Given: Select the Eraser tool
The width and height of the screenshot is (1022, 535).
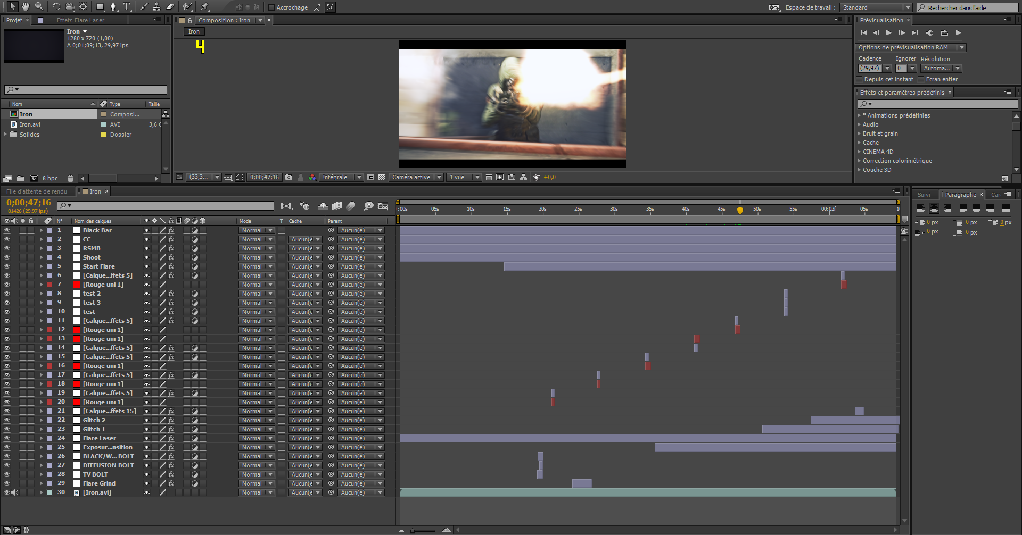Looking at the screenshot, I should pyautogui.click(x=170, y=7).
